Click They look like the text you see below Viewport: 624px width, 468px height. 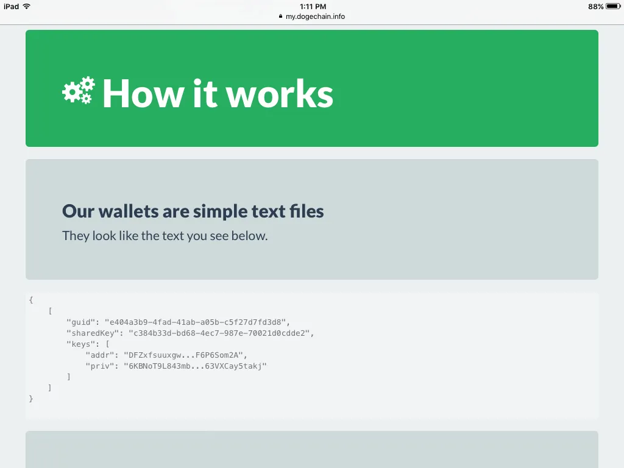tap(165, 236)
